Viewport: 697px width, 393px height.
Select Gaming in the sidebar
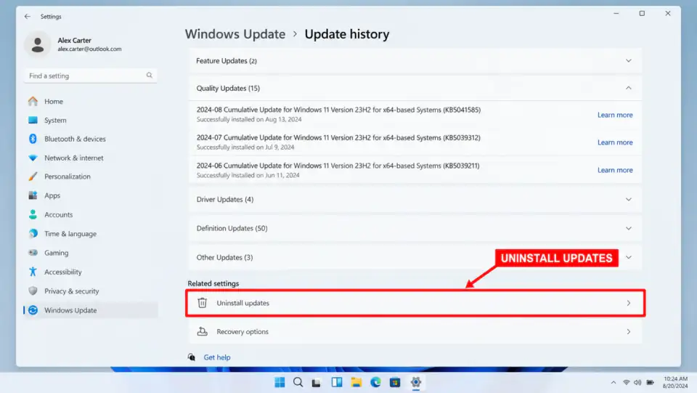(x=57, y=253)
